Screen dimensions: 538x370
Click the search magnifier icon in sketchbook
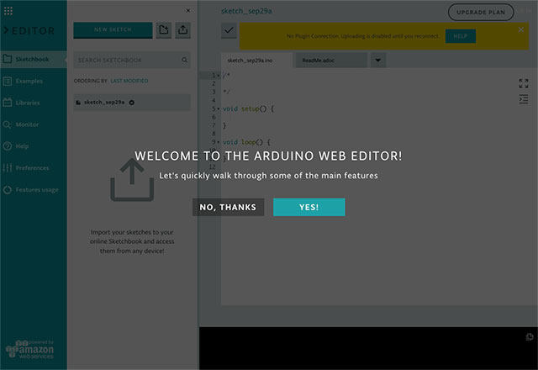184,61
